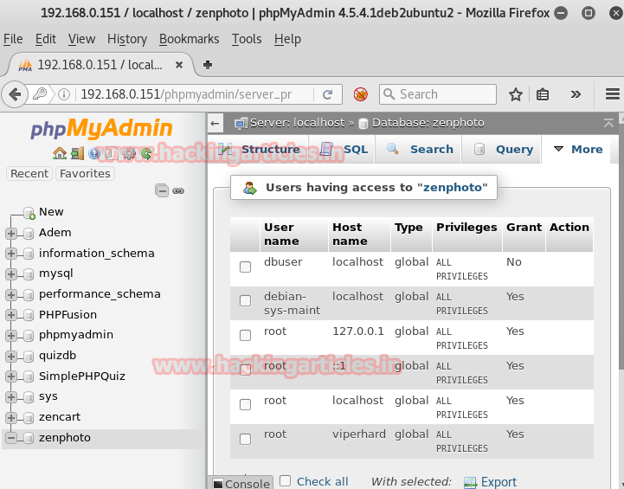Open the History menu
The width and height of the screenshot is (624, 489).
point(127,39)
